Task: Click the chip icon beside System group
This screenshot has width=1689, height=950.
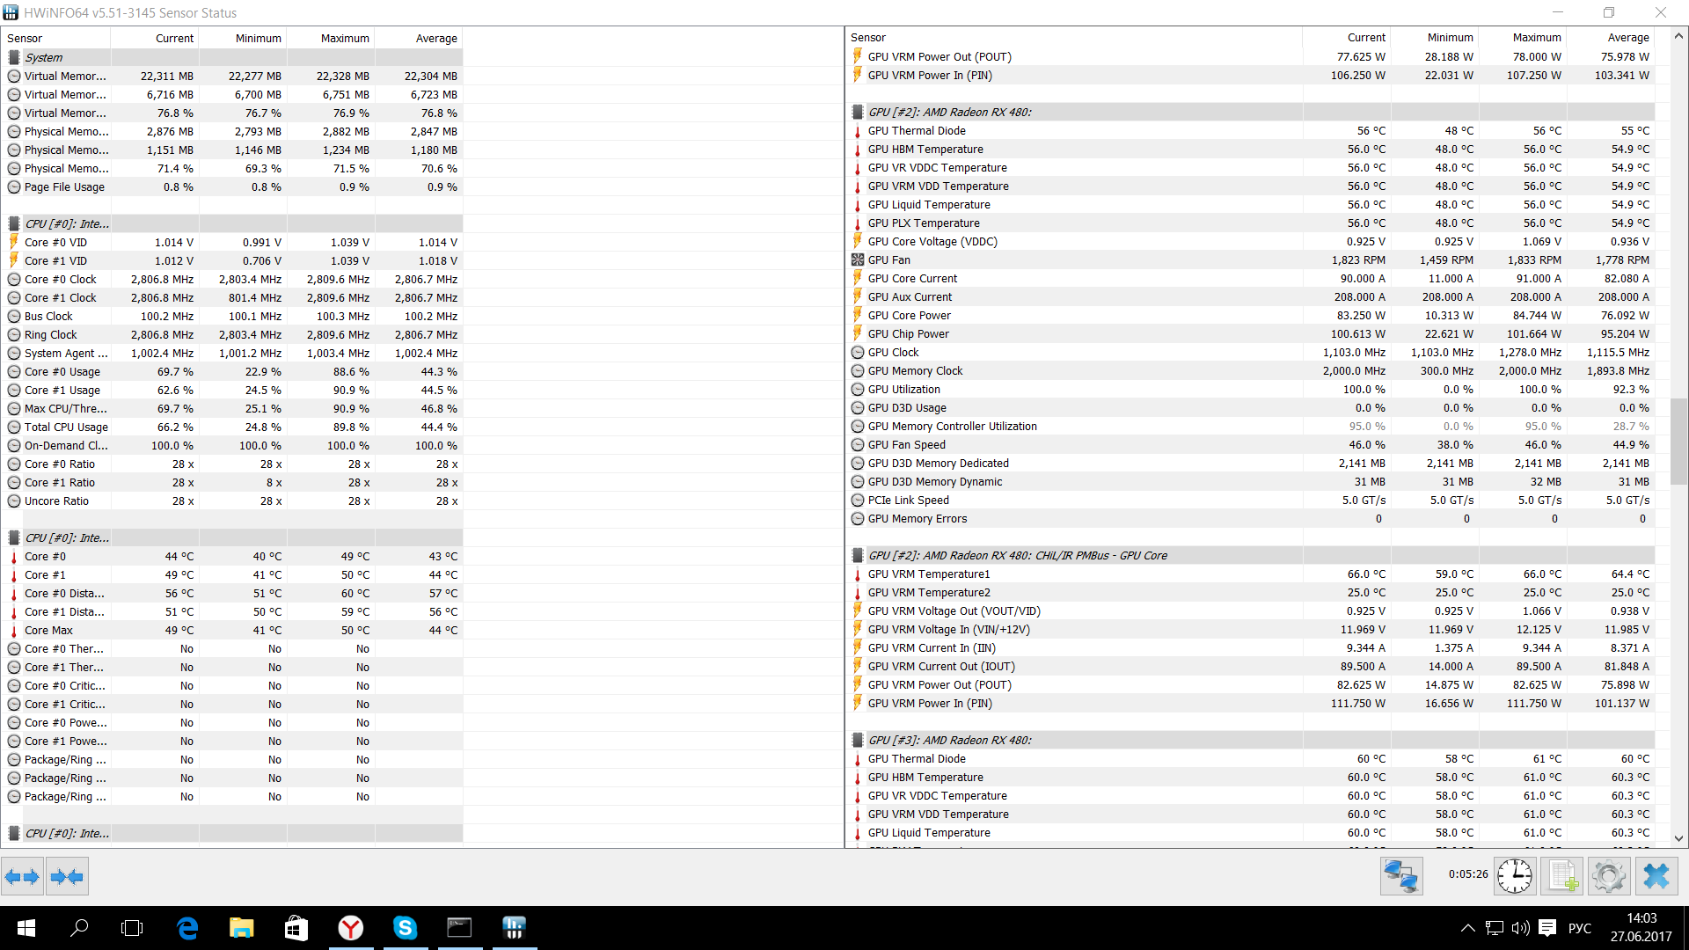Action: pos(14,57)
